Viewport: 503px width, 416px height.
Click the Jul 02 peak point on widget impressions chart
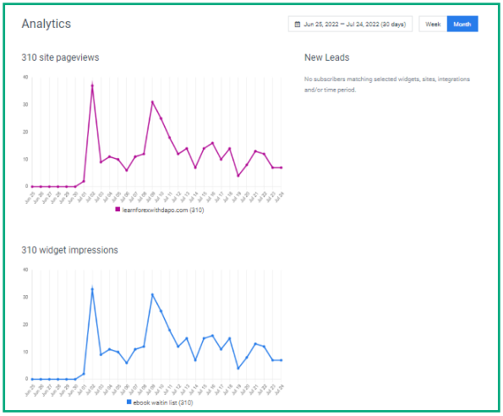click(92, 289)
